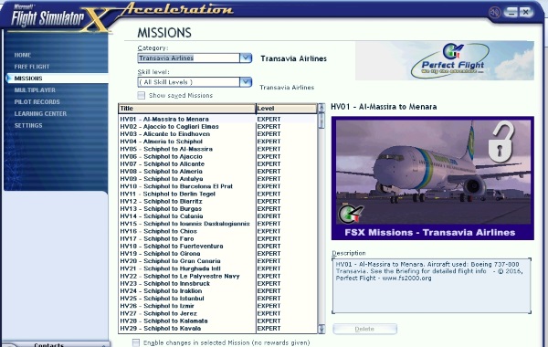Viewport: 548px width, 347px height.
Task: Go to HOME in sidebar
Action: 23,55
